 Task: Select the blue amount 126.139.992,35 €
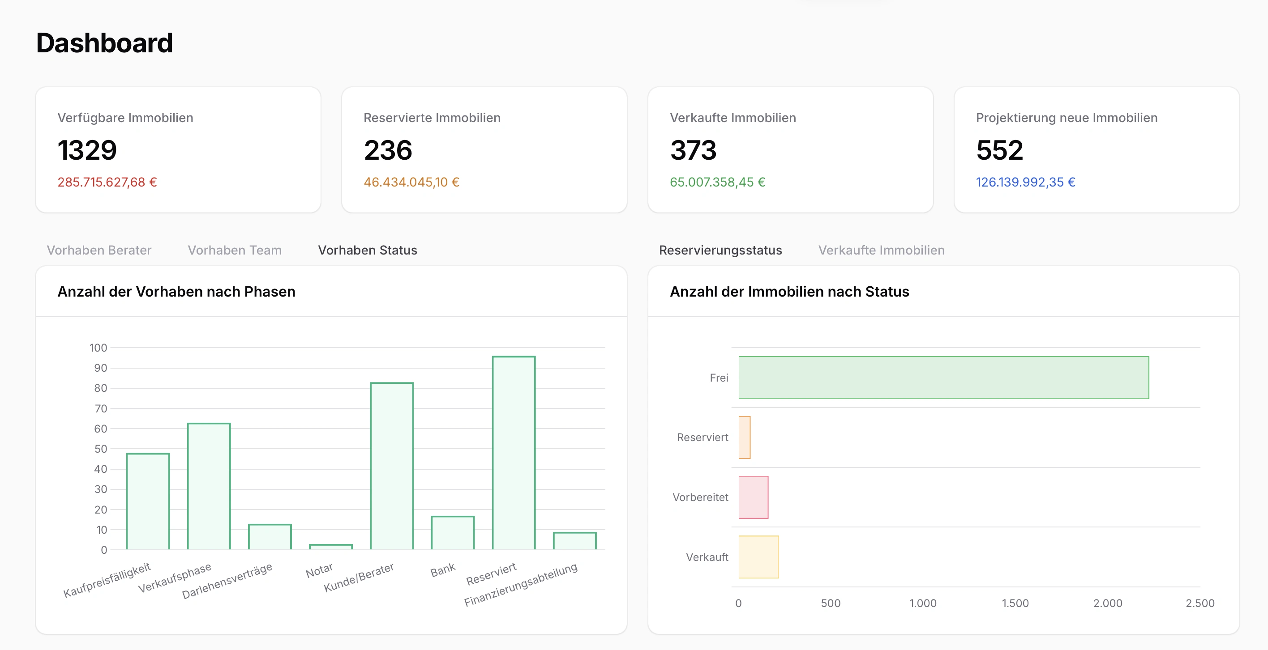tap(1025, 182)
